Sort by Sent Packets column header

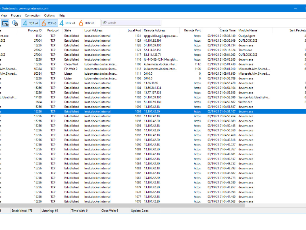click(297, 30)
